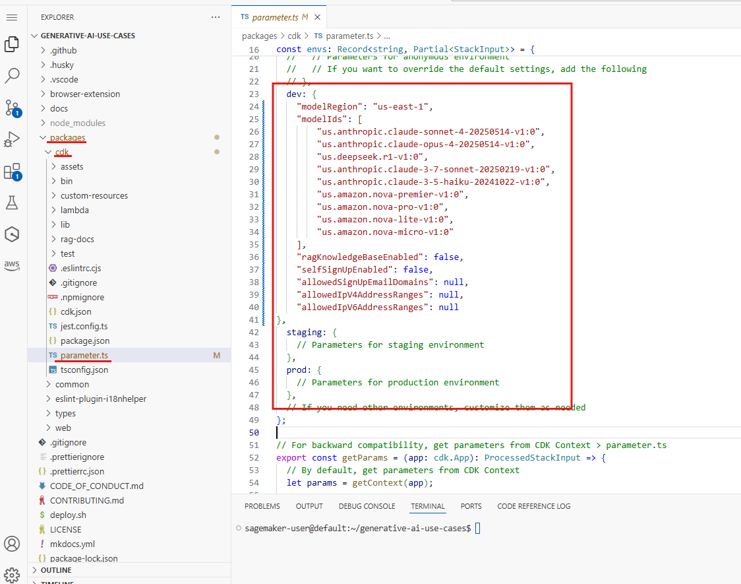Viewport: 741px width, 584px height.
Task: Open the Run and Debug icon
Action: click(x=12, y=139)
